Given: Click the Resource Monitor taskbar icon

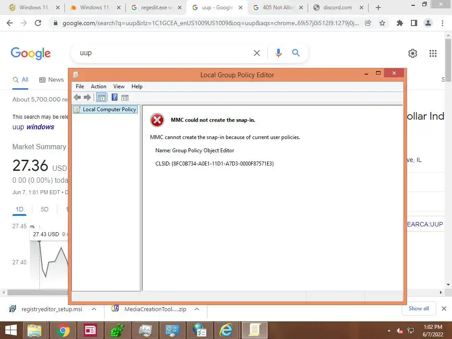Looking at the screenshot, I should (x=145, y=330).
